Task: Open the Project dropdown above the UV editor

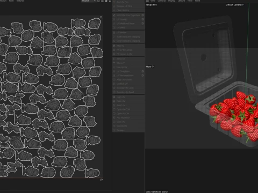Action: pos(89,1)
